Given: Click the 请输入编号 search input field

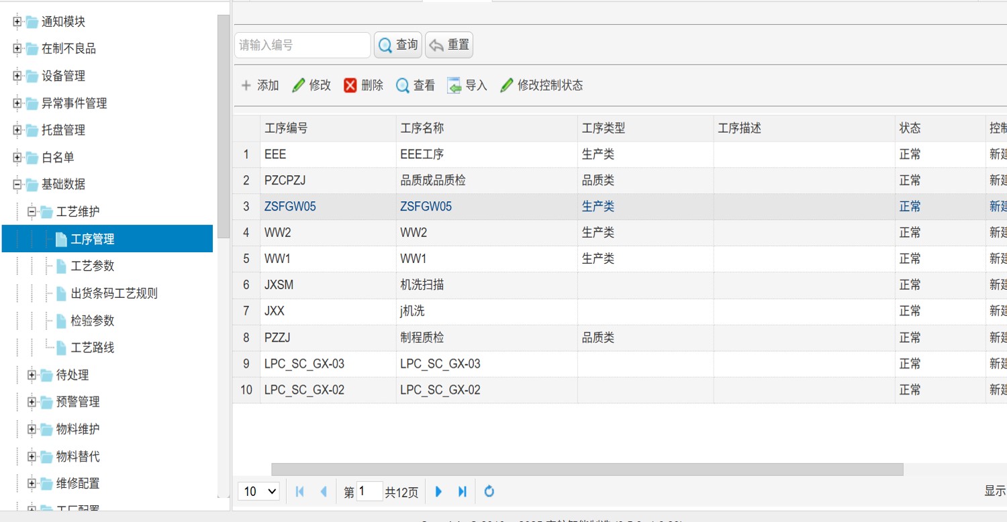Looking at the screenshot, I should [302, 45].
